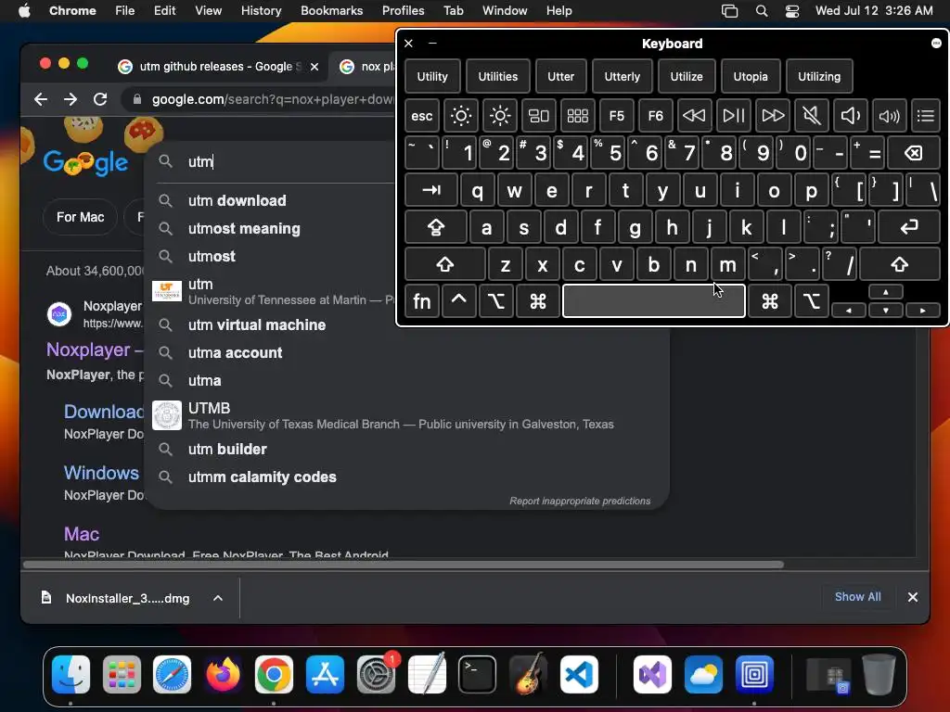This screenshot has width=950, height=712.
Task: Click the rewind media key
Action: tap(694, 115)
